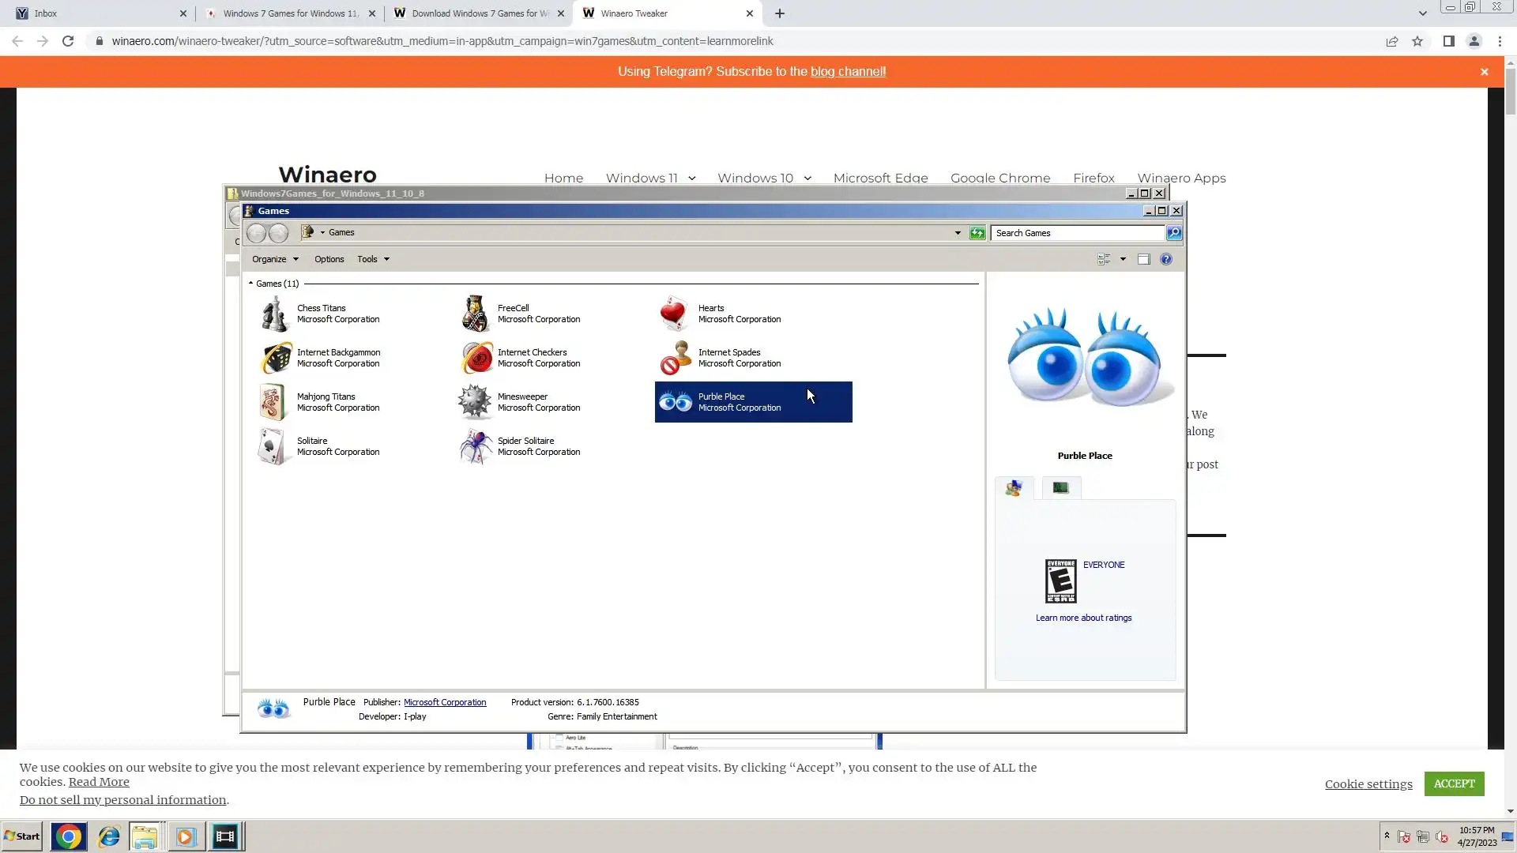
Task: Toggle the preview pane button
Action: pyautogui.click(x=1143, y=259)
